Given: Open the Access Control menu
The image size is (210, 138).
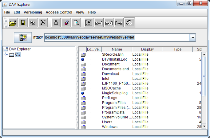Looking at the screenshot, I should pos(59,12).
